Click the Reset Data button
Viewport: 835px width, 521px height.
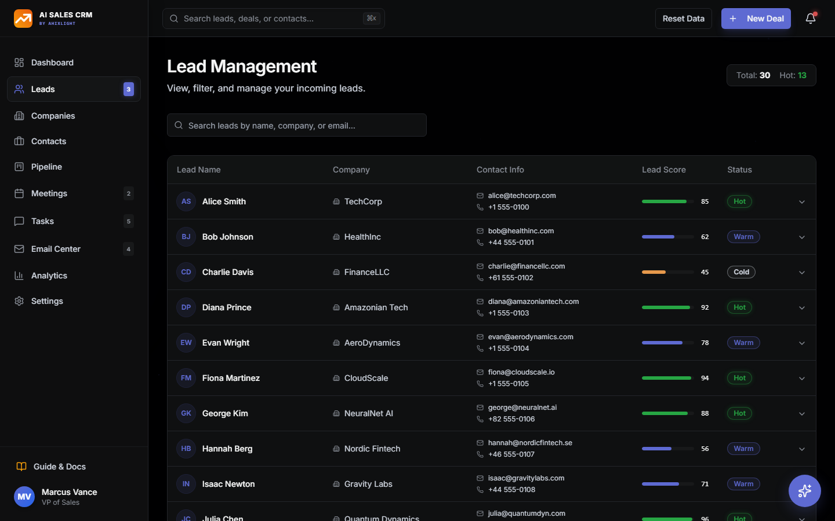[x=684, y=19]
